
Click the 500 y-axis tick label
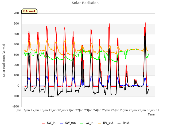pyautogui.click(x=16, y=34)
